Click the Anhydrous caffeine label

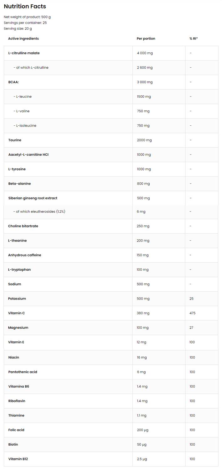[25, 255]
